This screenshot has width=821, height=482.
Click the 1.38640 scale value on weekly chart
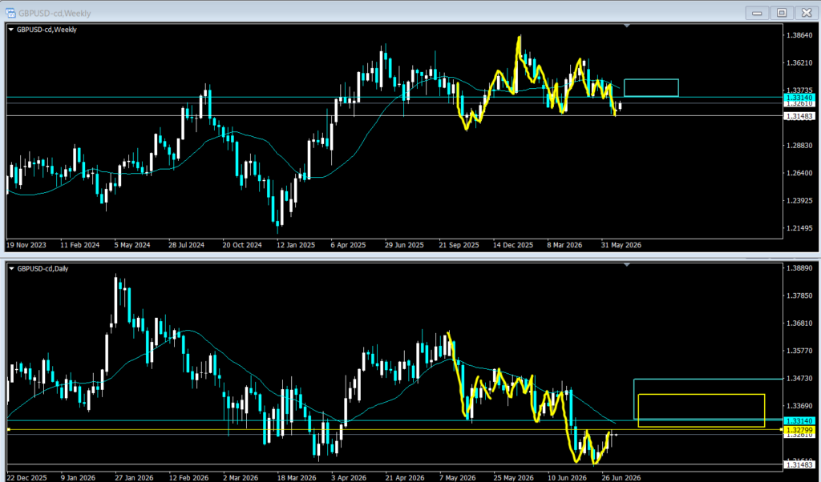(799, 35)
